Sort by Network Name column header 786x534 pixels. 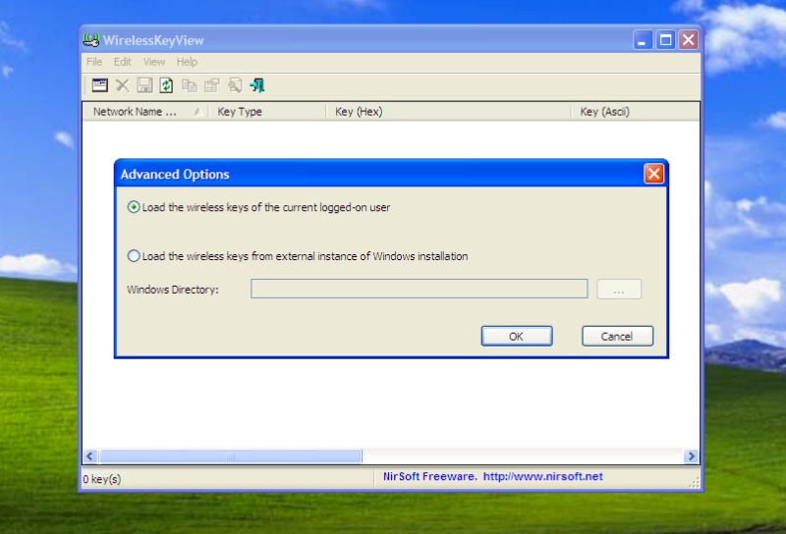135,112
